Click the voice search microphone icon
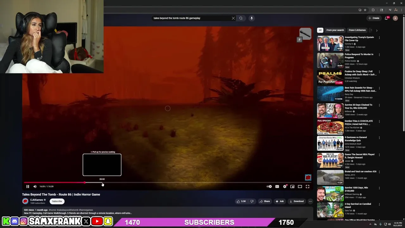Screen dimensions: 405x228 pyautogui.click(x=252, y=18)
